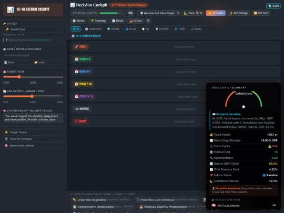284x213 pixels.
Task: Filter by Social category
Action: pyautogui.click(x=130, y=29)
